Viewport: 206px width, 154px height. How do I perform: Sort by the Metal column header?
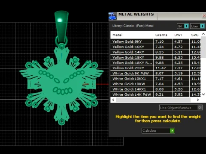pyautogui.click(x=118, y=35)
